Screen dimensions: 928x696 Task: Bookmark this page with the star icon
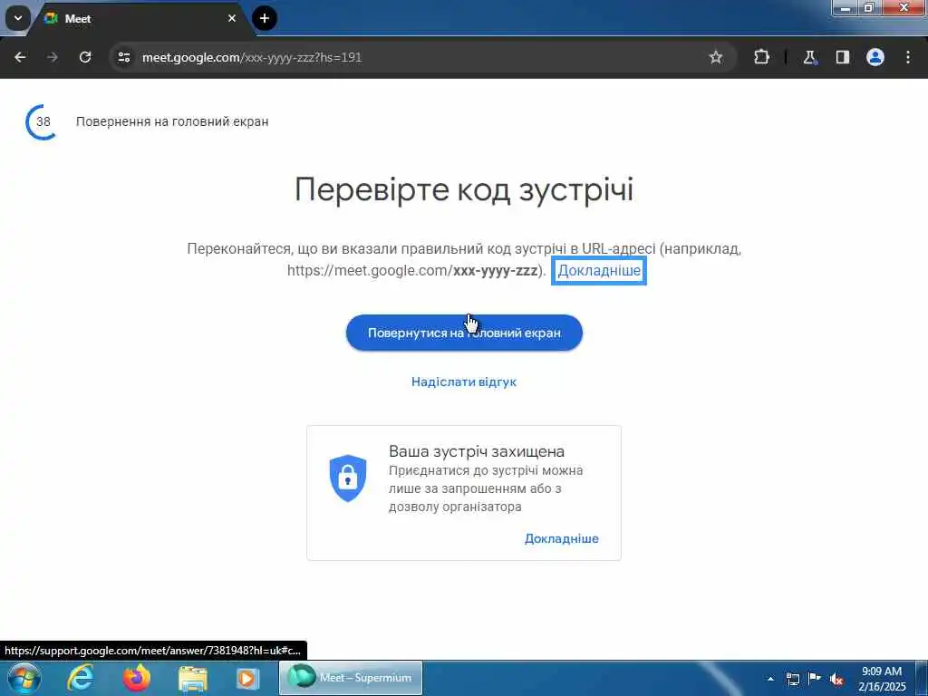[716, 57]
